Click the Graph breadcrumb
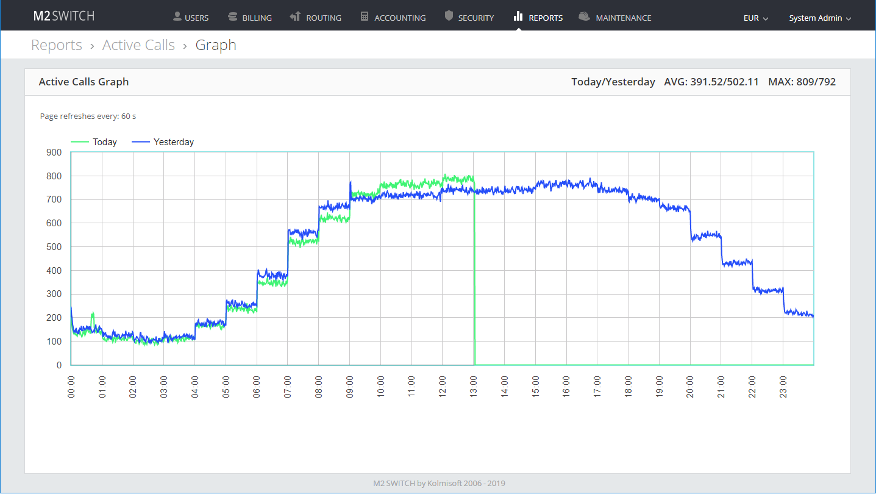 click(x=216, y=45)
